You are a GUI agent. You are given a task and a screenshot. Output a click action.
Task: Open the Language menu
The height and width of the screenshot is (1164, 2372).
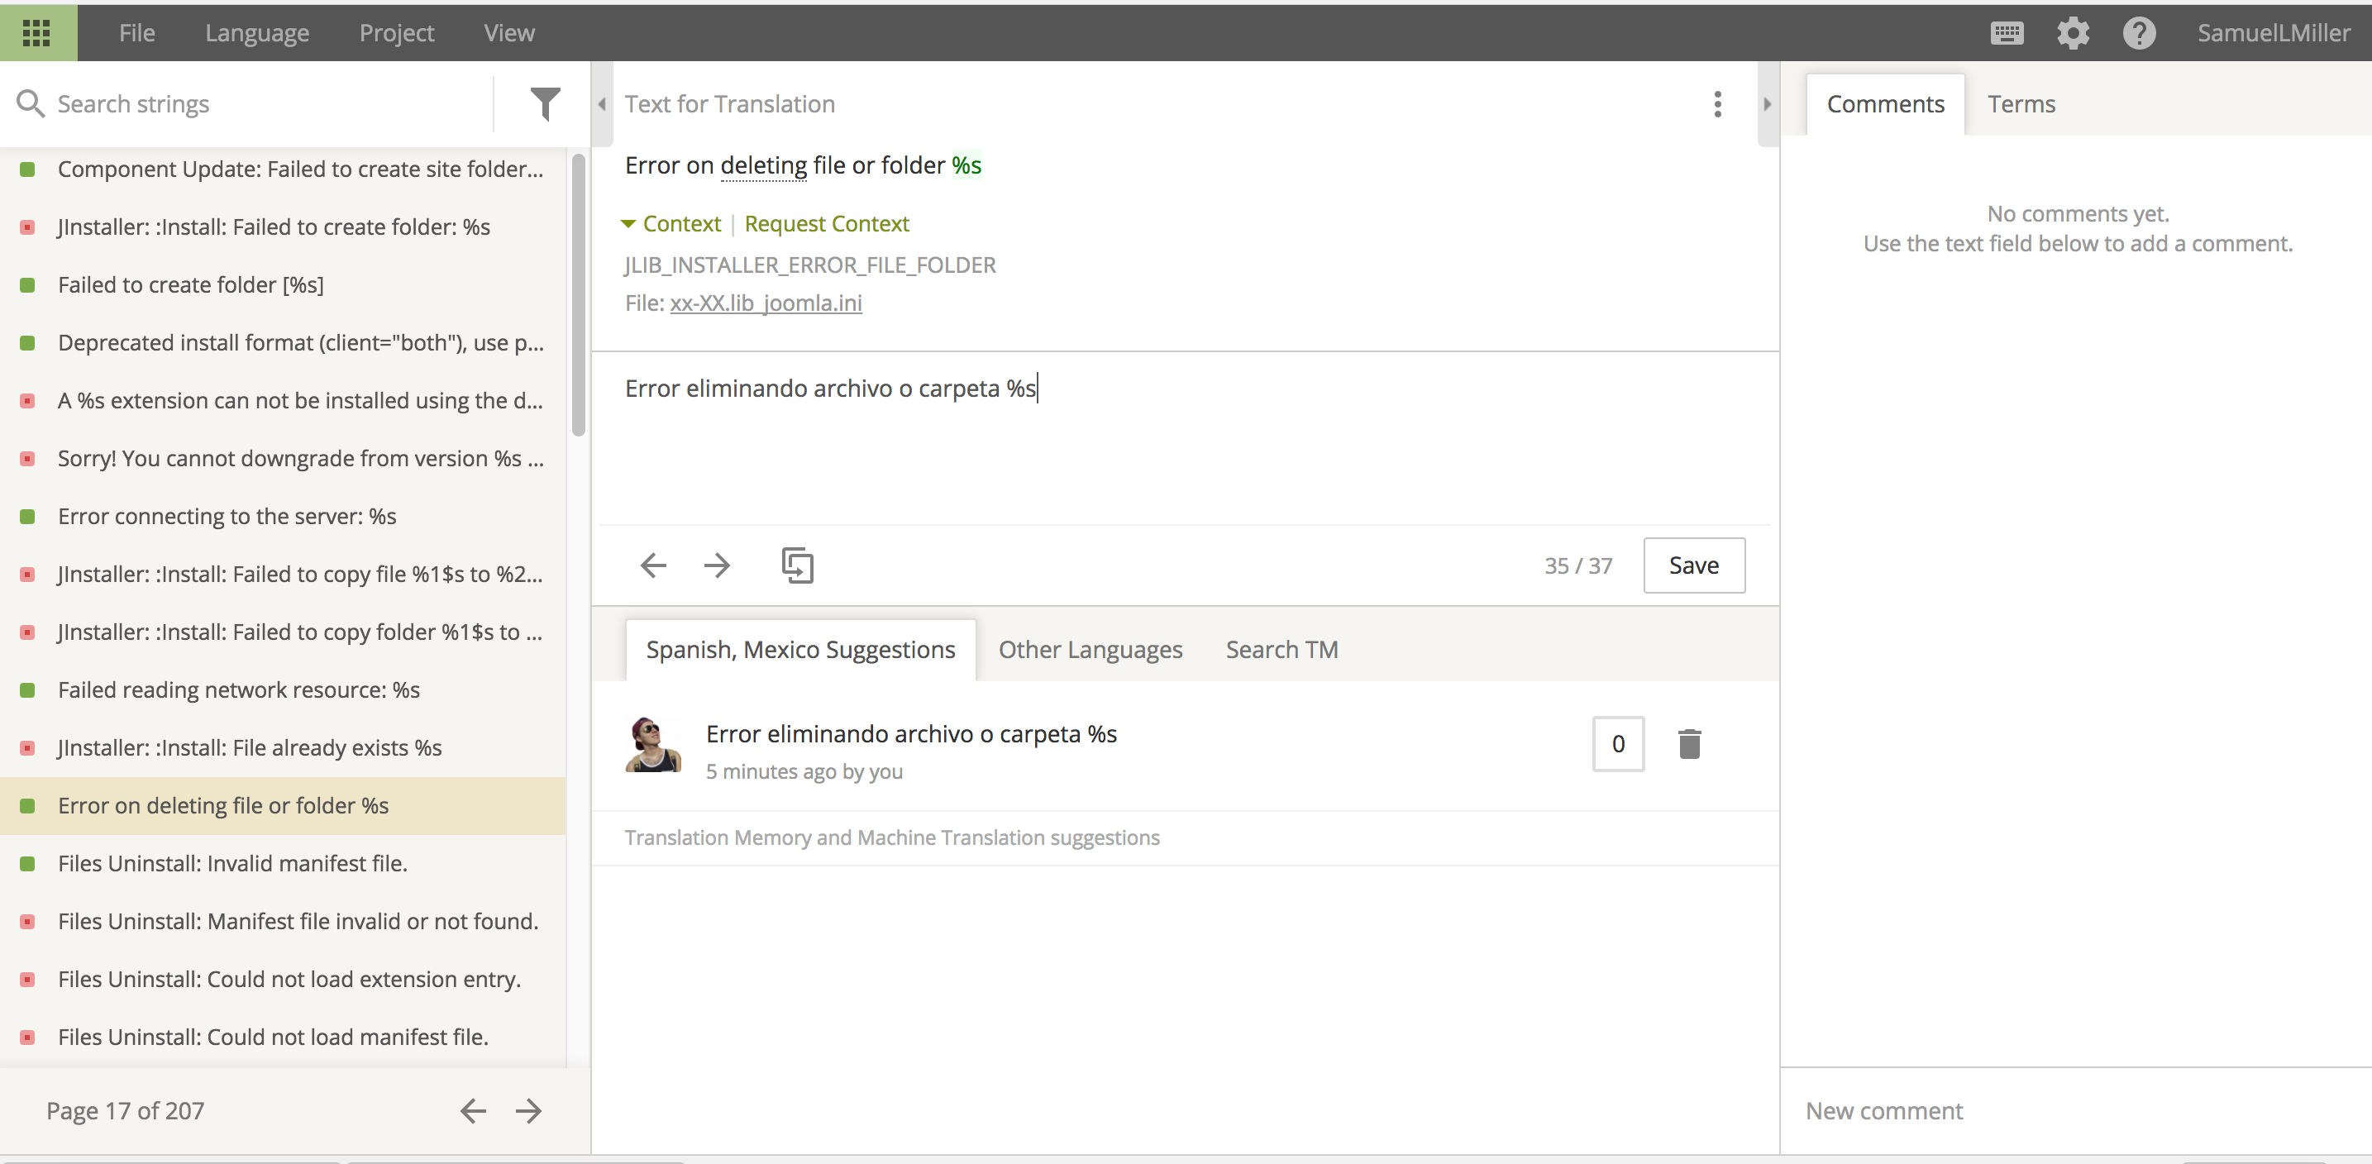pos(257,33)
